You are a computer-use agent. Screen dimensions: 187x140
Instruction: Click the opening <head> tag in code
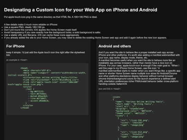pyautogui.click(x=24, y=68)
